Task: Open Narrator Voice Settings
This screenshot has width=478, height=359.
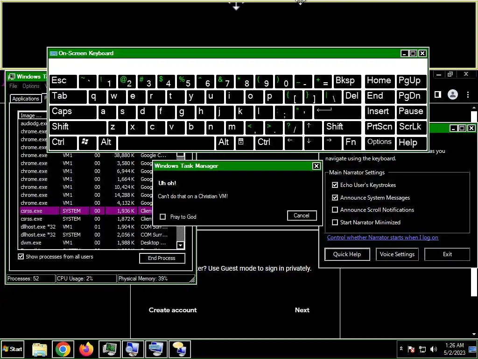Action: point(397,254)
